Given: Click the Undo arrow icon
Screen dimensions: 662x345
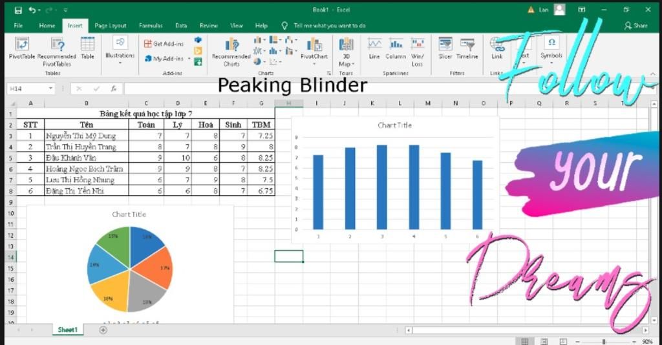Looking at the screenshot, I should (x=32, y=10).
